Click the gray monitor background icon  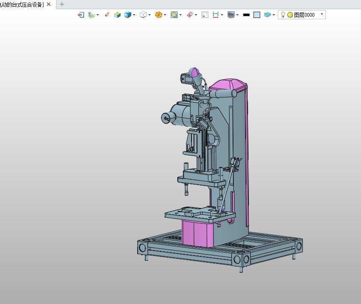coord(231,15)
